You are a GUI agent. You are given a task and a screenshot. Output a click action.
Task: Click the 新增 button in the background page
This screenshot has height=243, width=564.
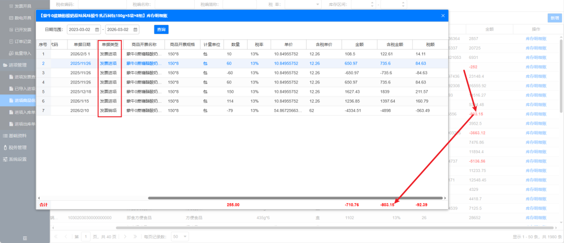point(554,18)
